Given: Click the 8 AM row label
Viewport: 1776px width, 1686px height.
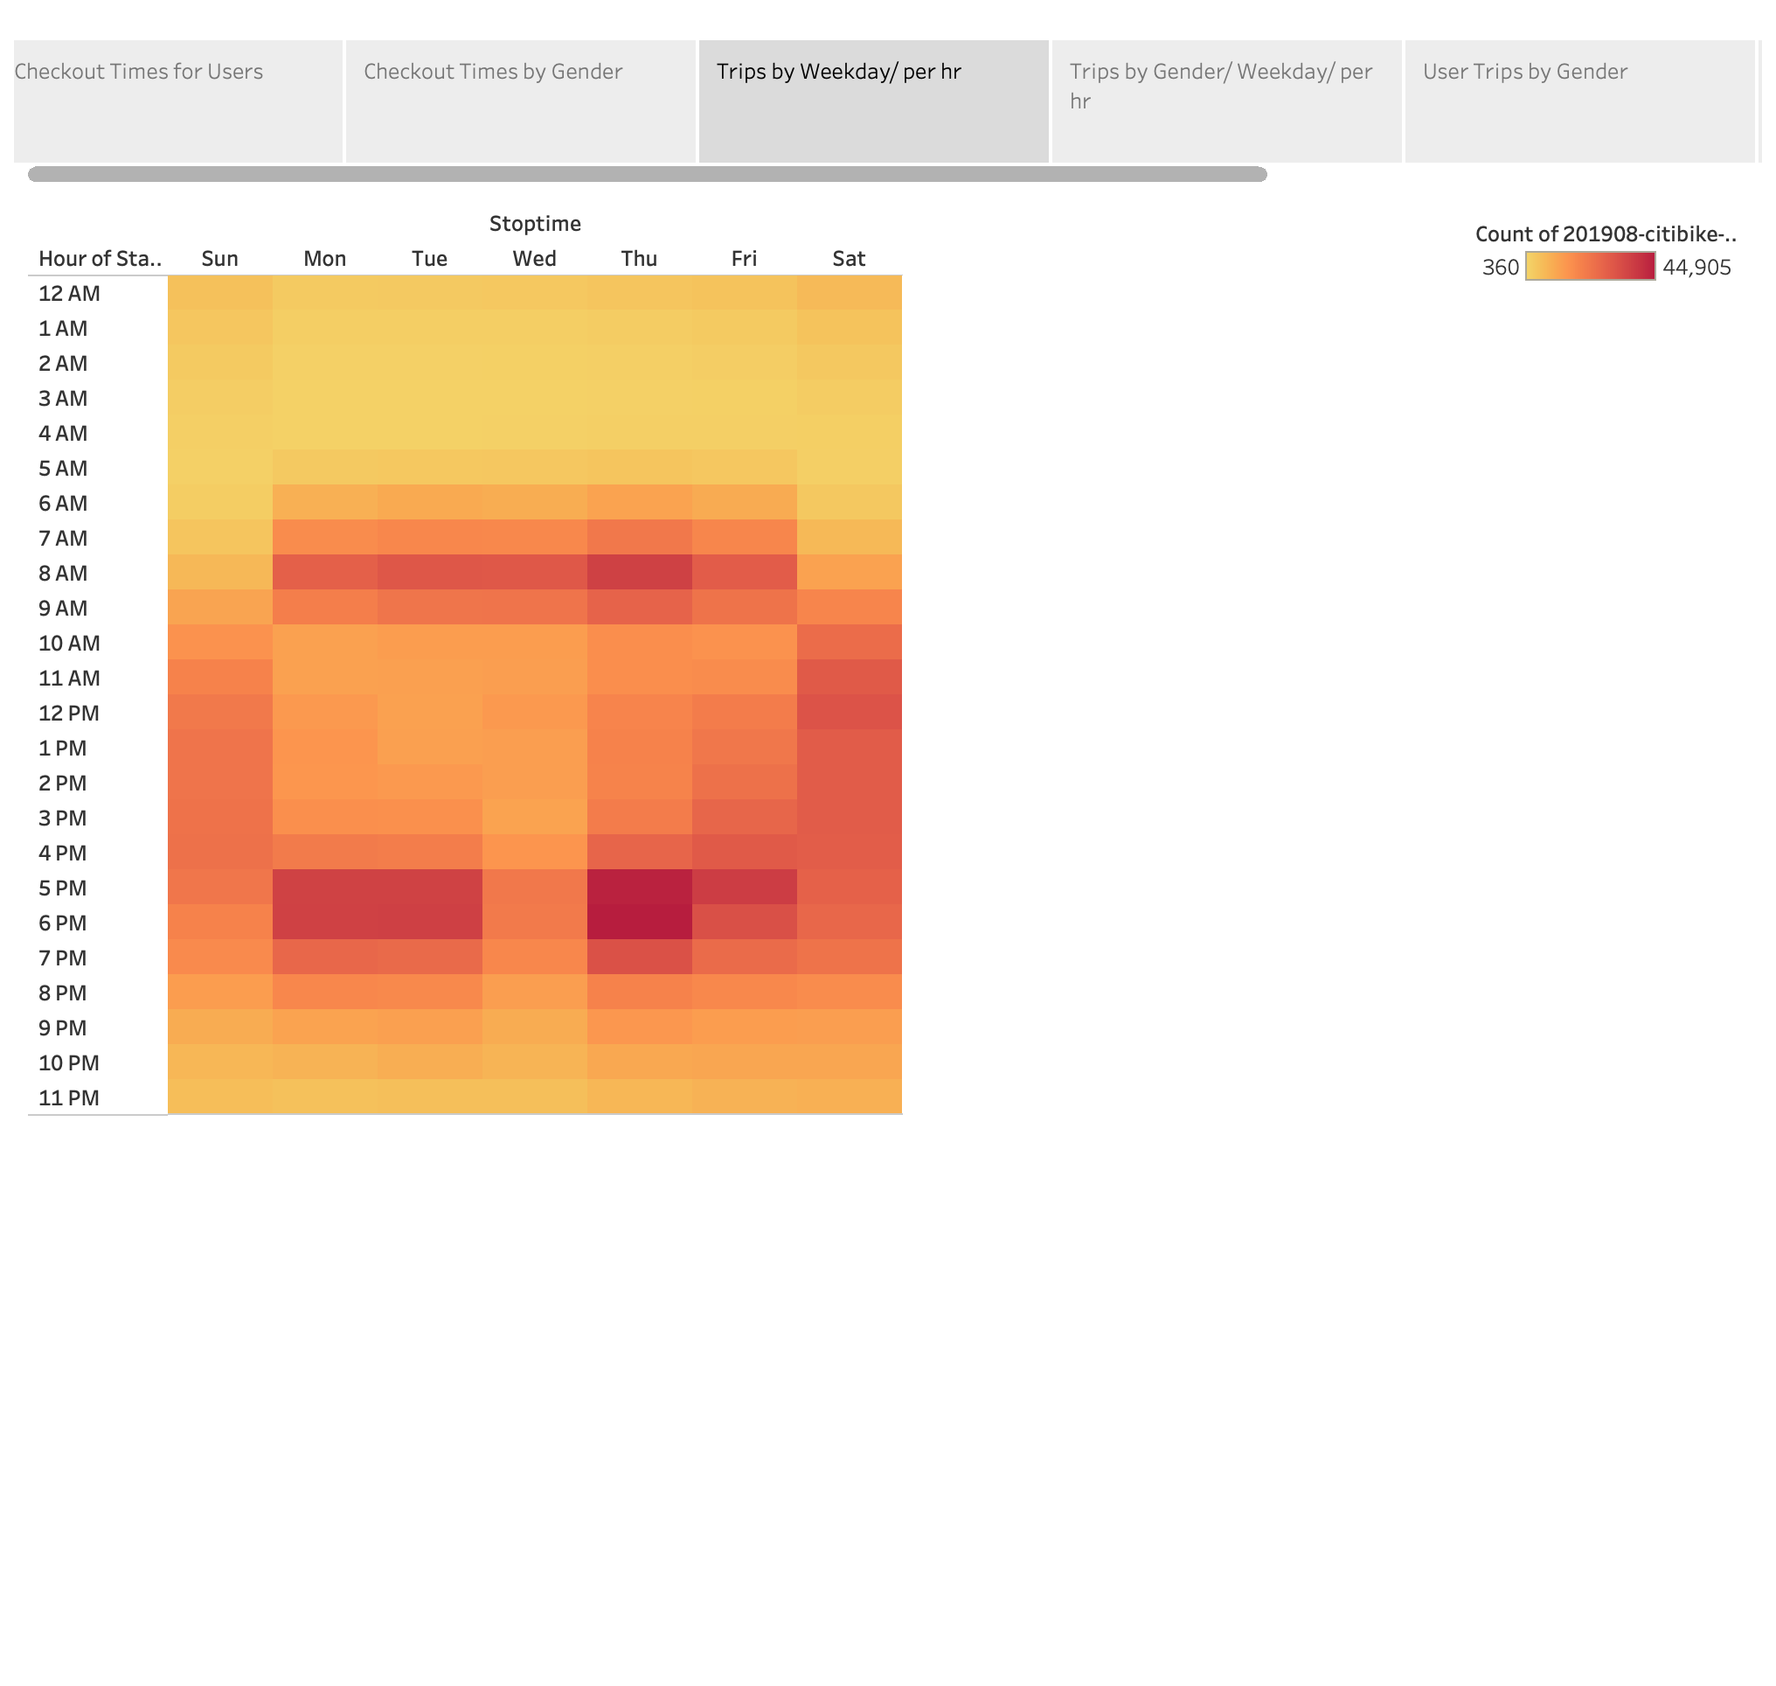Looking at the screenshot, I should pyautogui.click(x=63, y=573).
